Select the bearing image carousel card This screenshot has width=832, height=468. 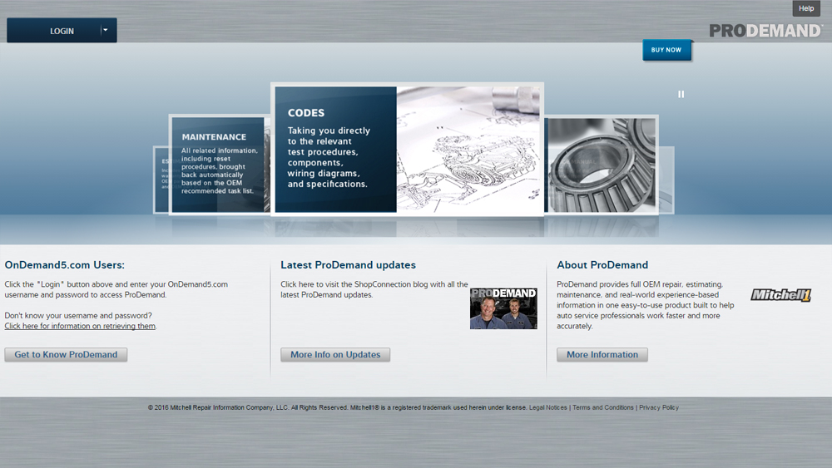click(x=602, y=165)
